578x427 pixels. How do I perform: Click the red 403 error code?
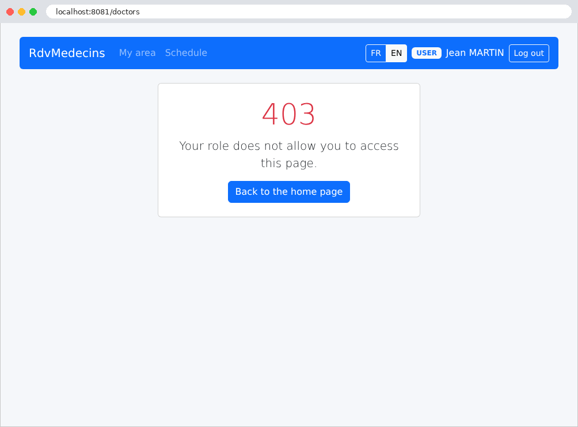coord(288,114)
